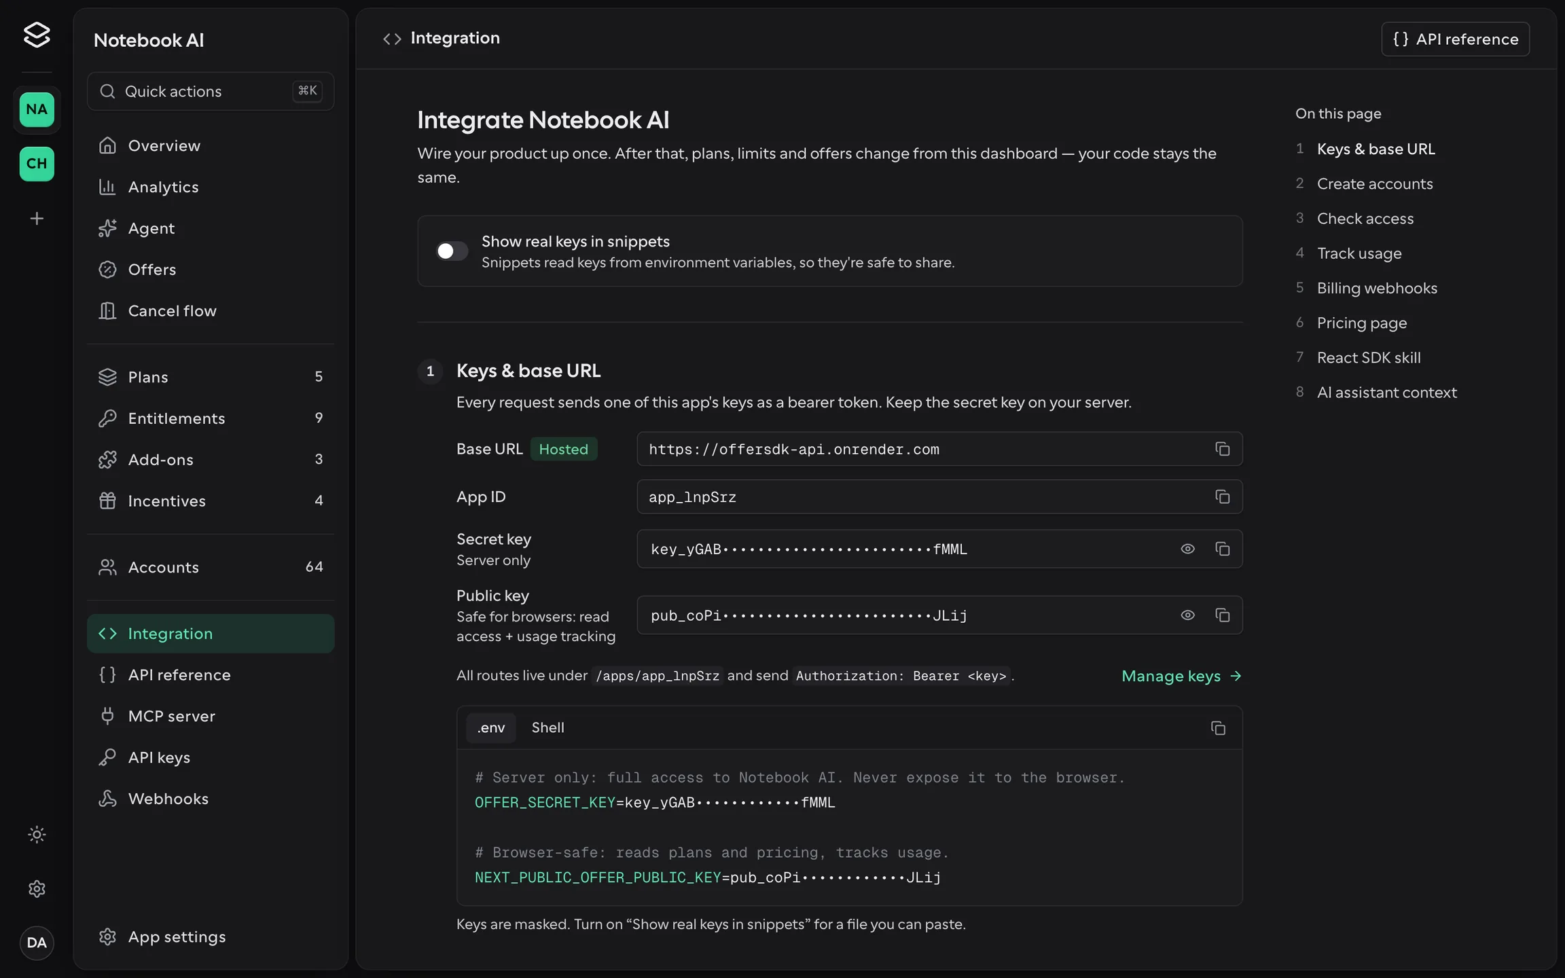Switch to the CH workspace avatar
The height and width of the screenshot is (978, 1565).
click(x=37, y=164)
